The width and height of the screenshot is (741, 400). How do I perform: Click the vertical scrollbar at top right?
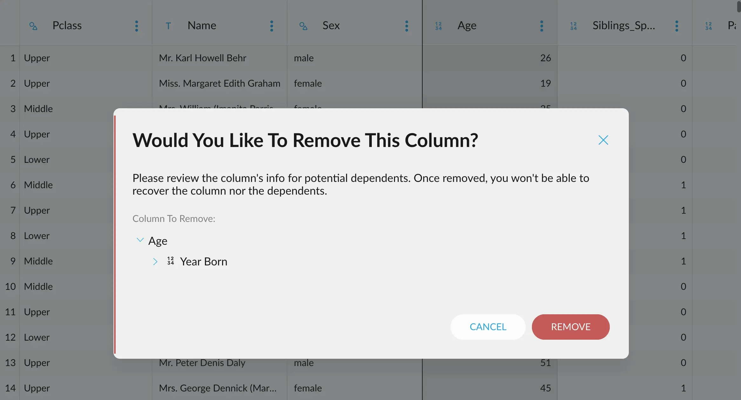tap(738, 6)
